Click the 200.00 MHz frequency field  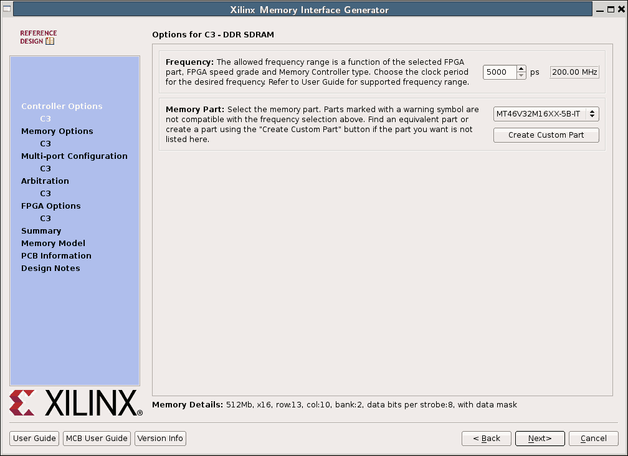574,72
